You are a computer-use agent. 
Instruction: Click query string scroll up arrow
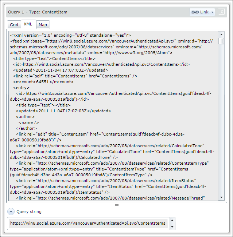pos(172,220)
